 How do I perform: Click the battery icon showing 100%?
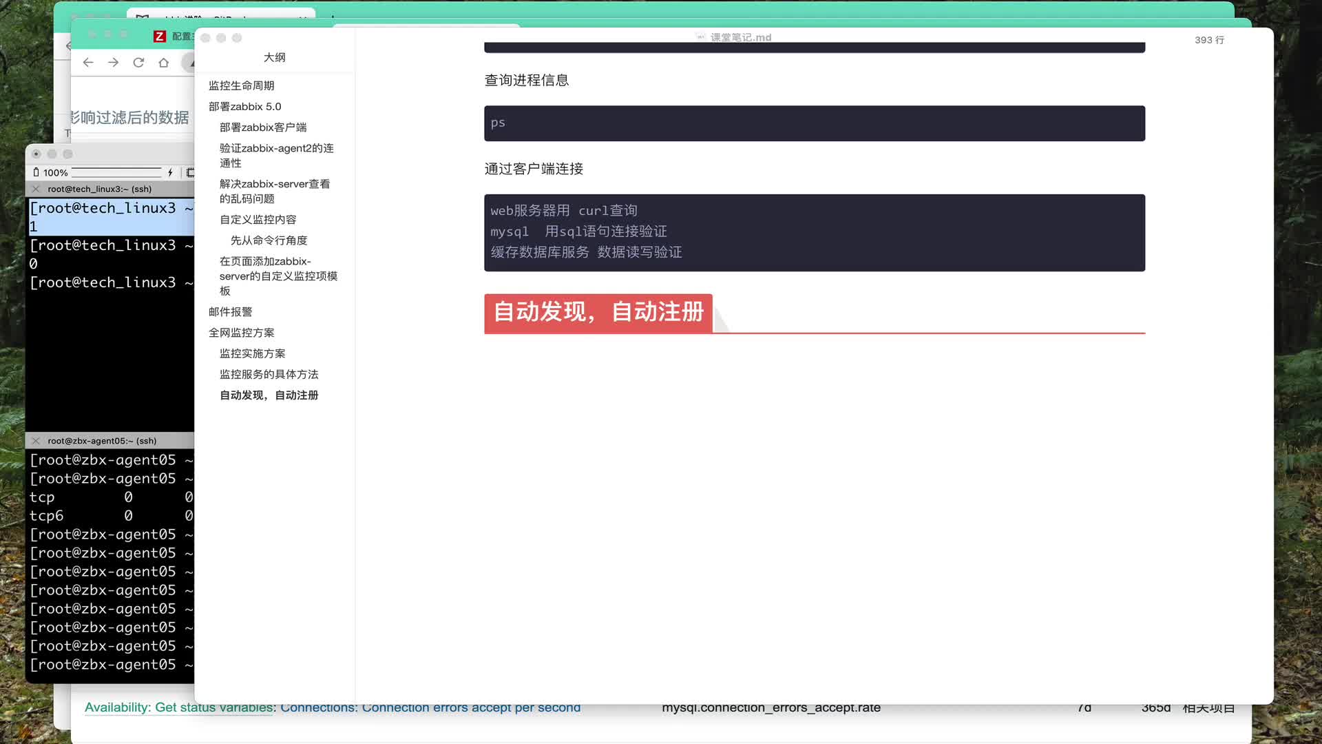click(36, 172)
